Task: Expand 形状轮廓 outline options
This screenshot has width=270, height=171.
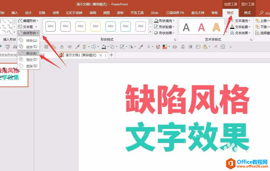Action: tap(164, 27)
